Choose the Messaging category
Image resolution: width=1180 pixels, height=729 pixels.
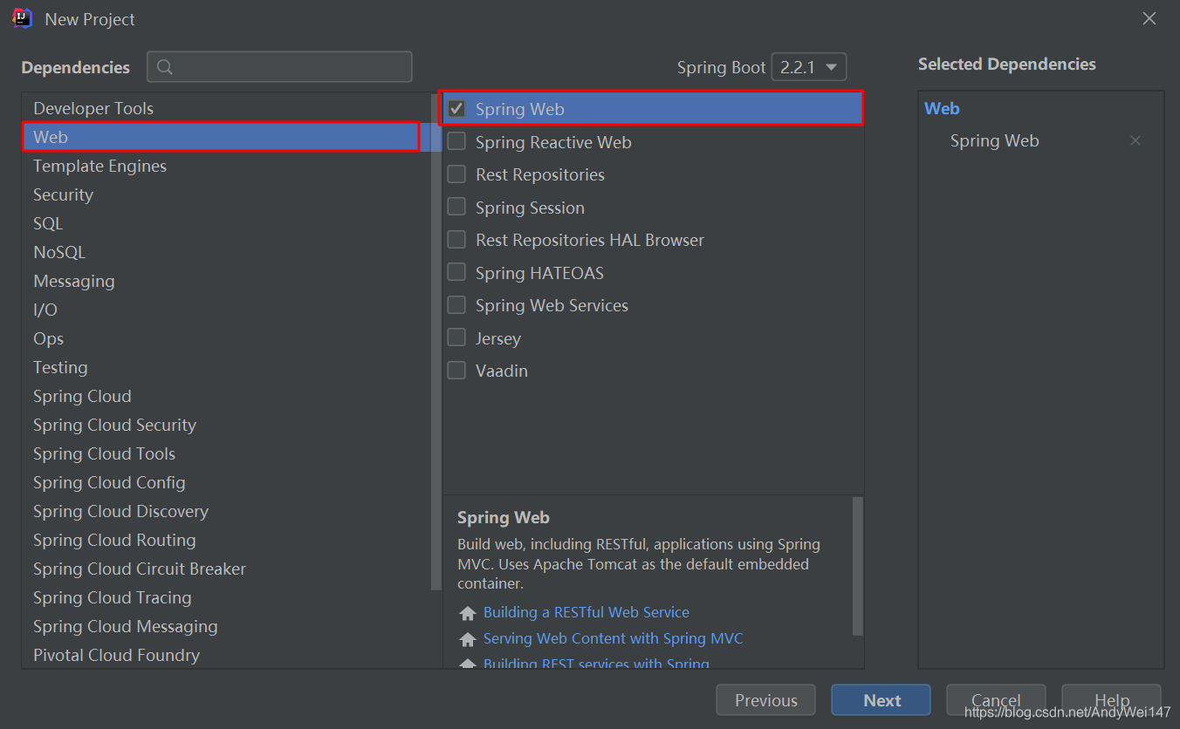click(x=227, y=281)
